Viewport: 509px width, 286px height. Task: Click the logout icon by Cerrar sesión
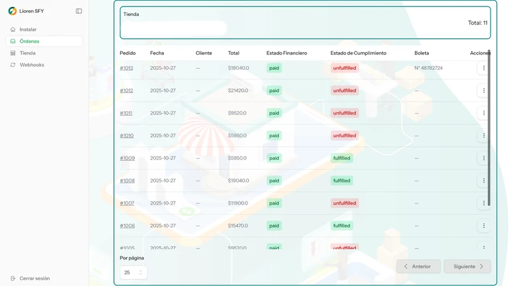click(x=13, y=278)
